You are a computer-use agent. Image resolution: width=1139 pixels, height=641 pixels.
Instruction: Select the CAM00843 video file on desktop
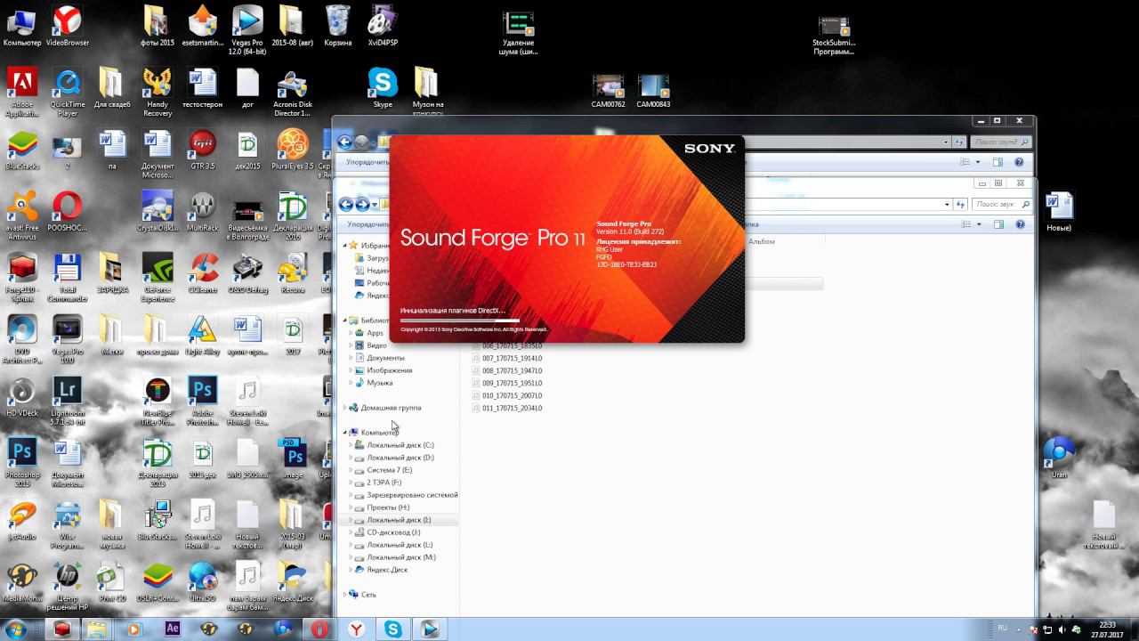pos(654,92)
